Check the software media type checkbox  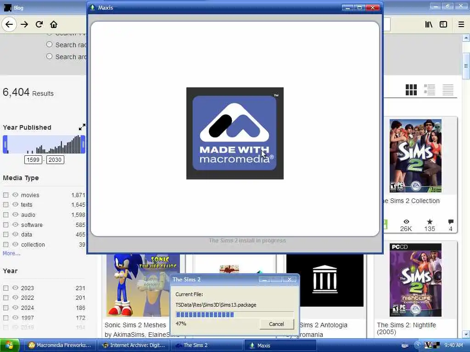click(6, 225)
